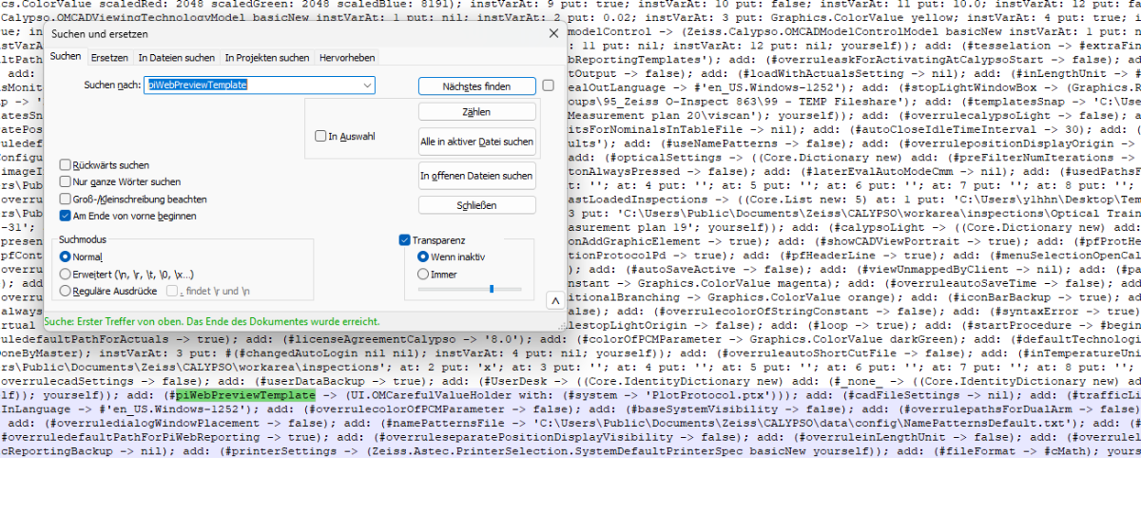
Task: Open the Suchen nach history dropdown
Action: pyautogui.click(x=367, y=85)
